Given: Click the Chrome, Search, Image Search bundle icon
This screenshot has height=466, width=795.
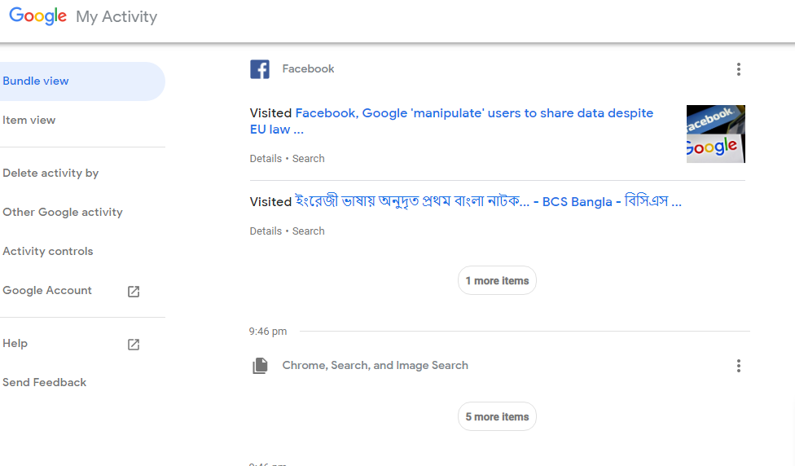Looking at the screenshot, I should 260,366.
